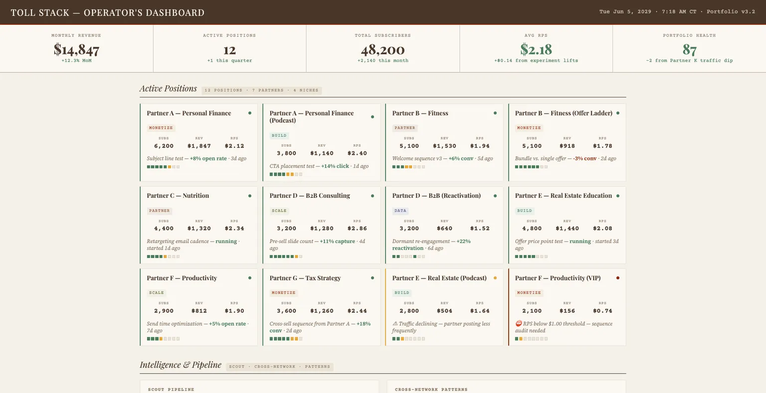Click the SCALE badge on the Partner D — B2B Consulting card

(279, 211)
